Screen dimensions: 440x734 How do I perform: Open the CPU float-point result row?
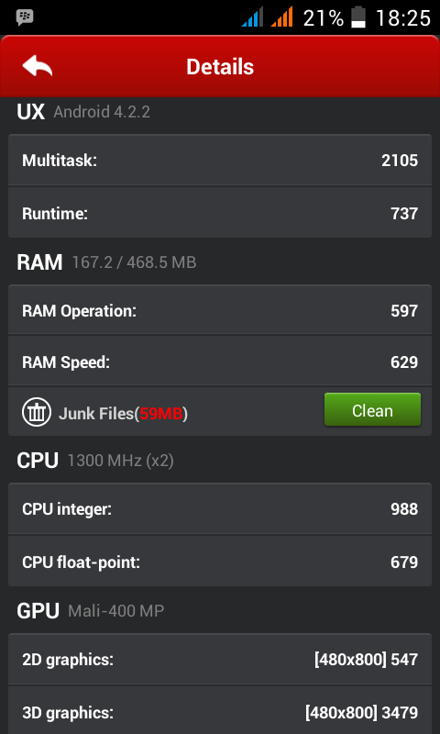point(220,562)
